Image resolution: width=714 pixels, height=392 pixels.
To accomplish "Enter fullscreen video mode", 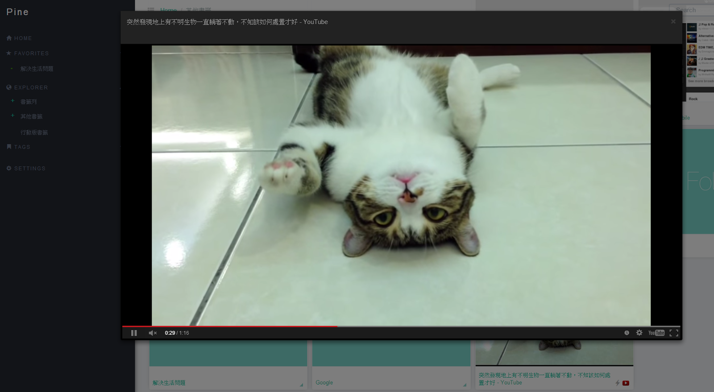I will [x=674, y=333].
